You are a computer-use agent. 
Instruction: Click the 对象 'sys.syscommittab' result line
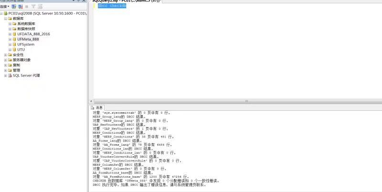pyautogui.click(x=132, y=113)
